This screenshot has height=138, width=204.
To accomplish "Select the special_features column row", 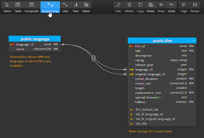I will (162, 97).
